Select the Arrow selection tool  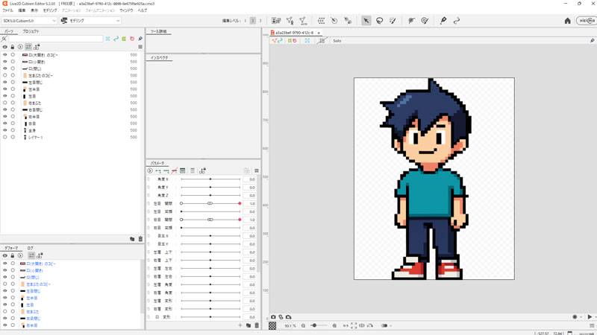click(366, 21)
